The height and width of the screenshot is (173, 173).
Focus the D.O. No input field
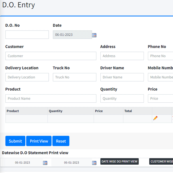click(x=27, y=35)
